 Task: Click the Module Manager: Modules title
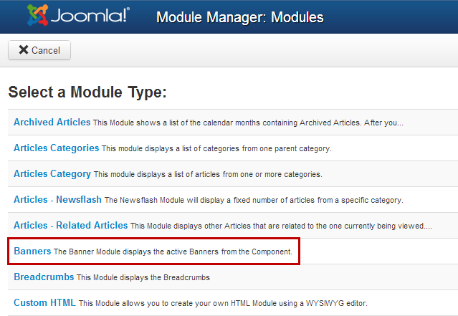pyautogui.click(x=240, y=17)
